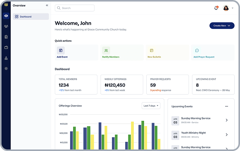Image resolution: width=240 pixels, height=151 pixels.
Task: Click the Notify Members label
Action: (111, 57)
